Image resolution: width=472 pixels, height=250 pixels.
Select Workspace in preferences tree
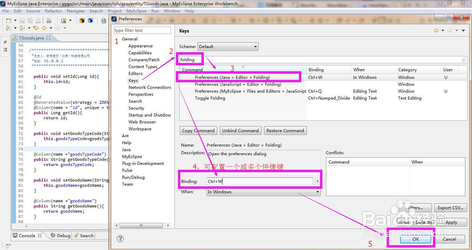140,129
